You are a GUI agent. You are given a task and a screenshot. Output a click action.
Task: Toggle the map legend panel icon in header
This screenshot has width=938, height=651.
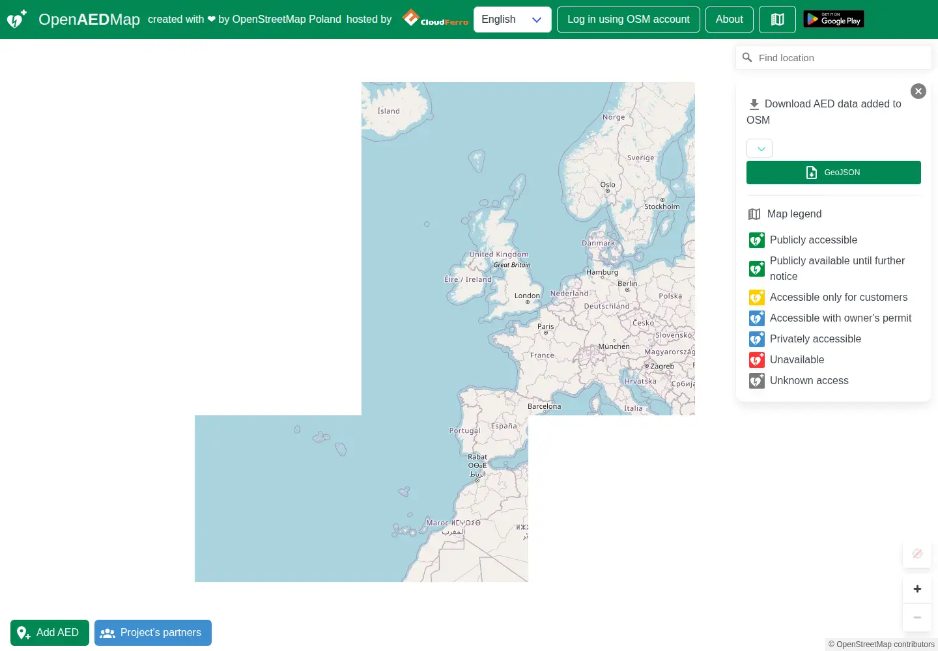777,20
